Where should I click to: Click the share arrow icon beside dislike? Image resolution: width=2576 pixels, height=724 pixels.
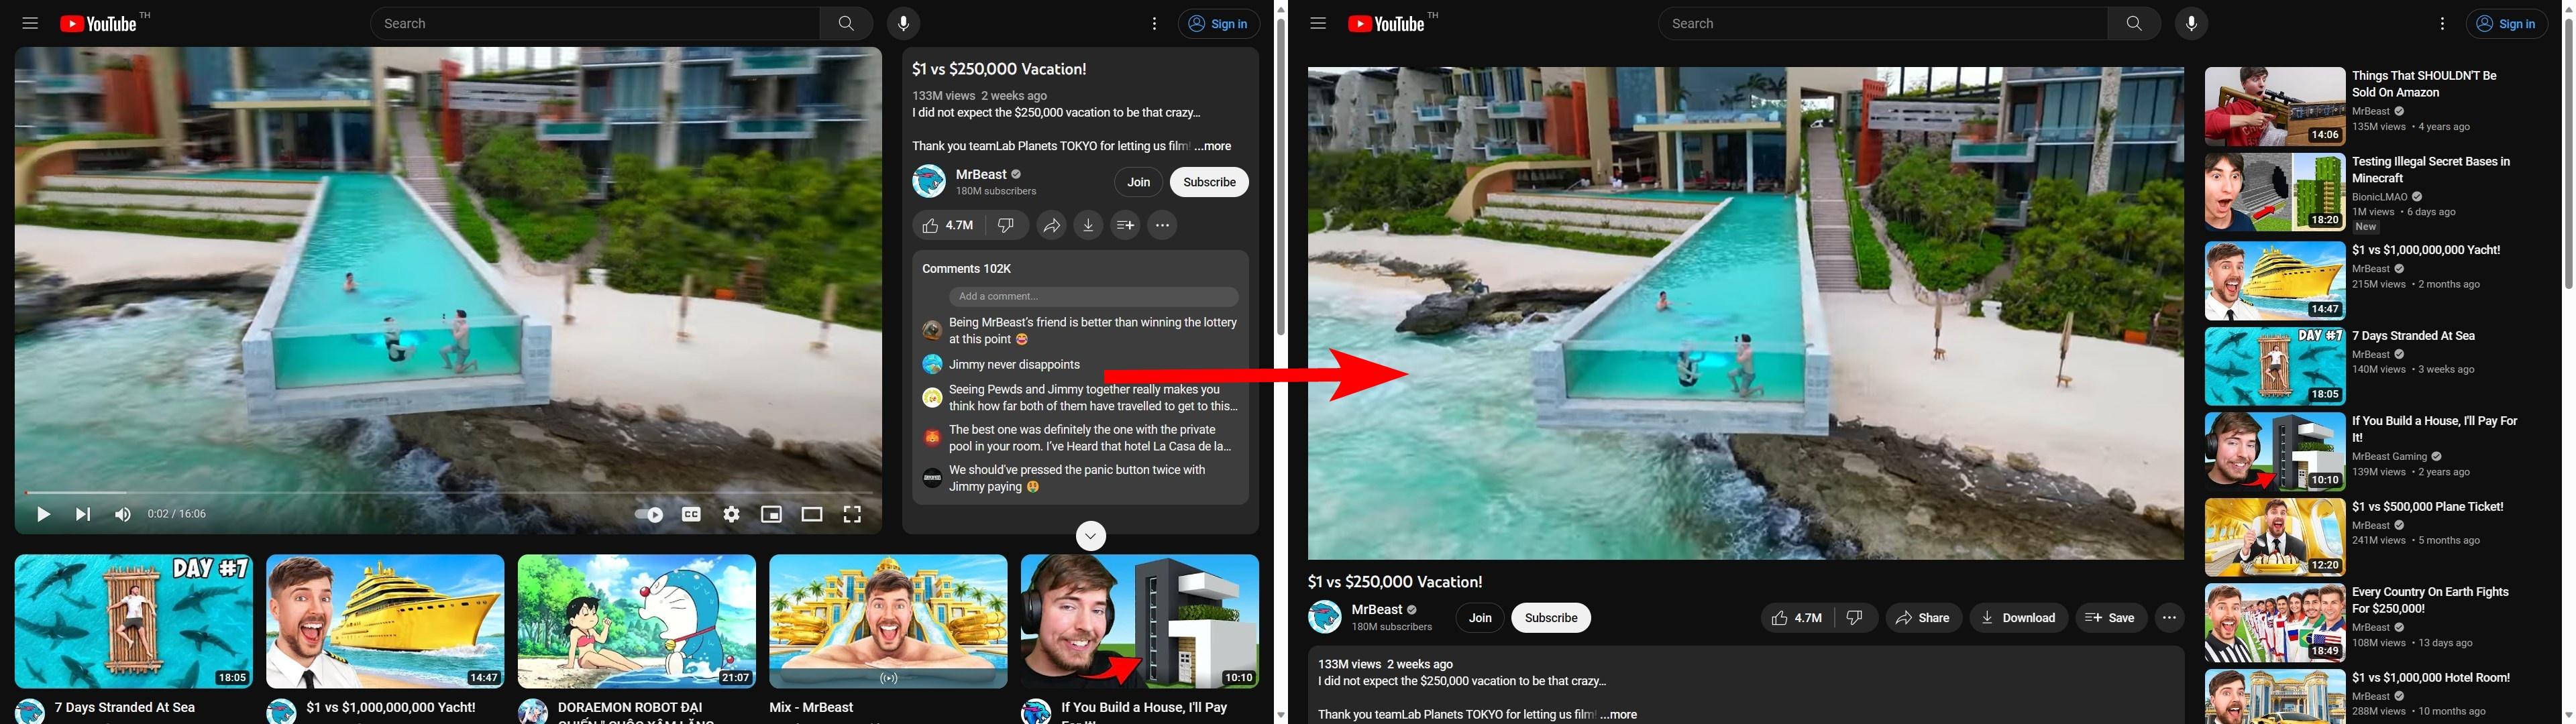coord(1051,226)
